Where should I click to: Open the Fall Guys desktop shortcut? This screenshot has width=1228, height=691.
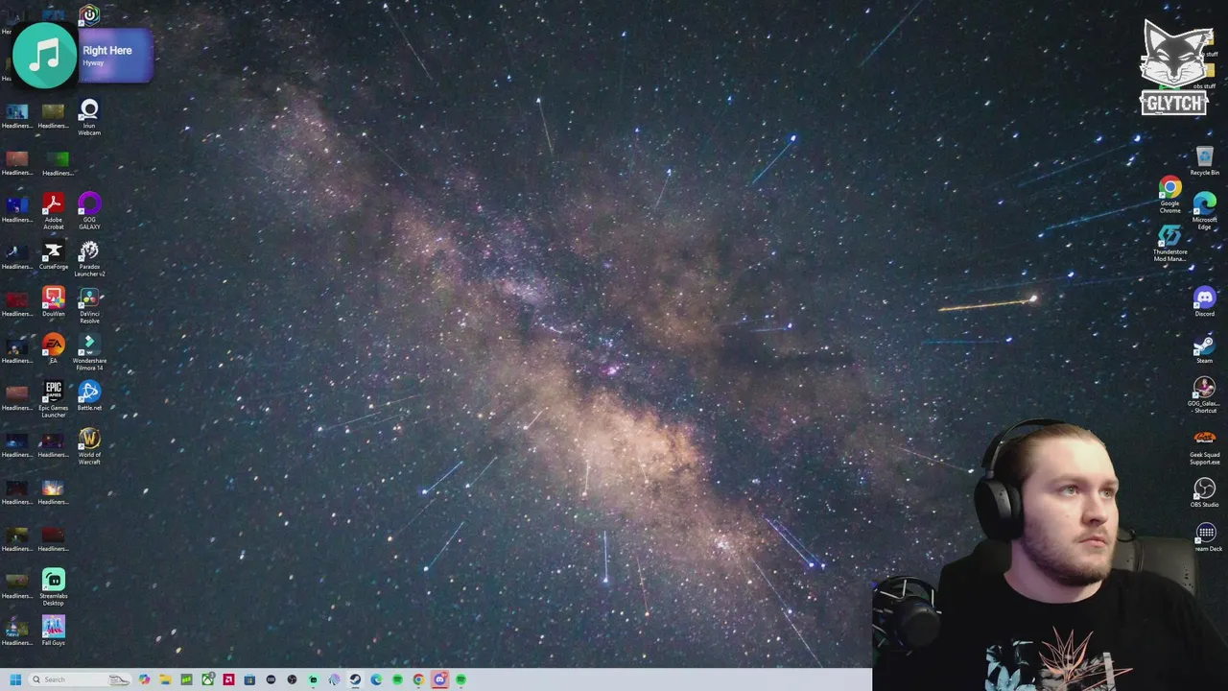53,631
